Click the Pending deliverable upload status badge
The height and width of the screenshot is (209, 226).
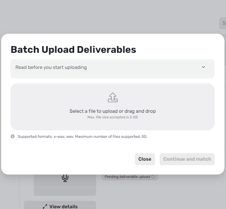coord(130,177)
